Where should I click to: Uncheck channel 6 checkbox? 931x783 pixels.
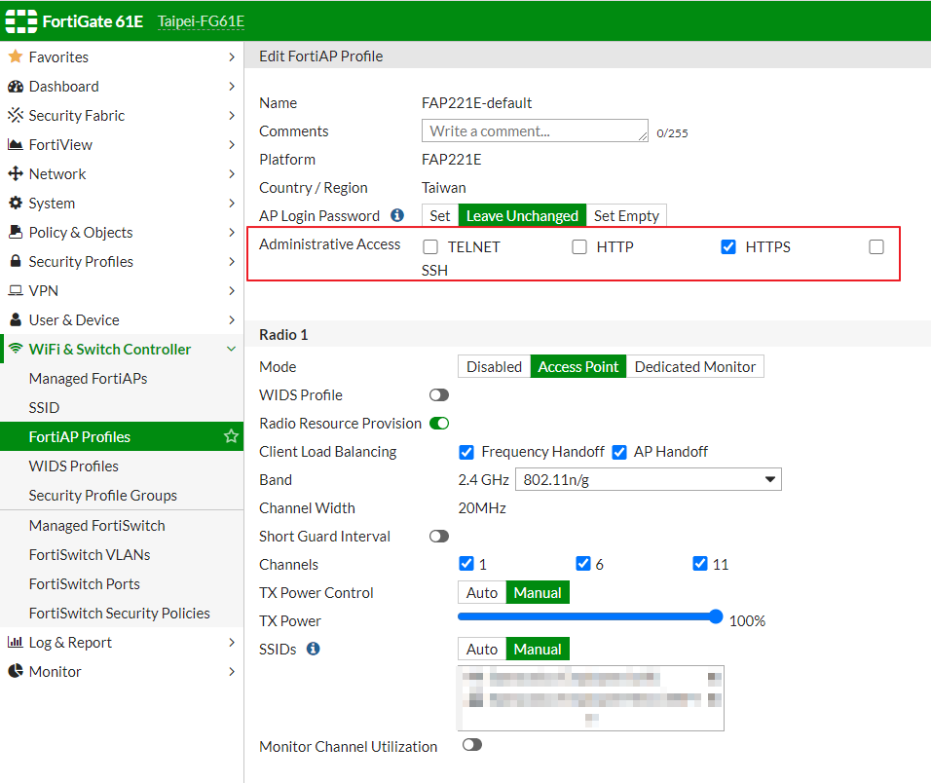coord(583,563)
